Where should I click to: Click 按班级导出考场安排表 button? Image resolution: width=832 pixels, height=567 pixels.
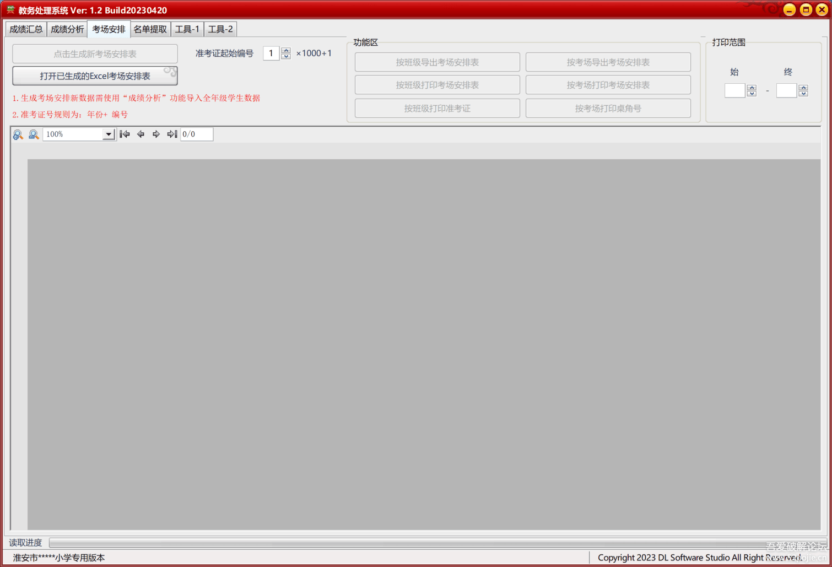pos(437,62)
